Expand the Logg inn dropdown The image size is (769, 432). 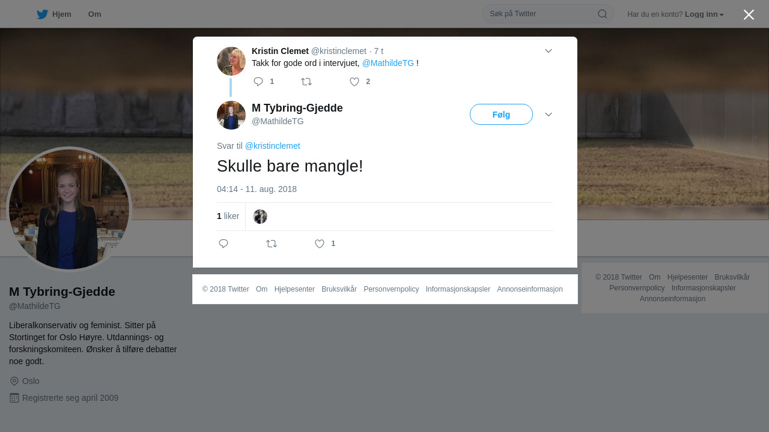tap(704, 14)
